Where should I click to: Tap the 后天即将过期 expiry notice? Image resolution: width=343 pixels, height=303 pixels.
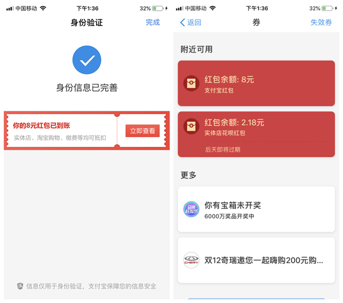coord(223,149)
